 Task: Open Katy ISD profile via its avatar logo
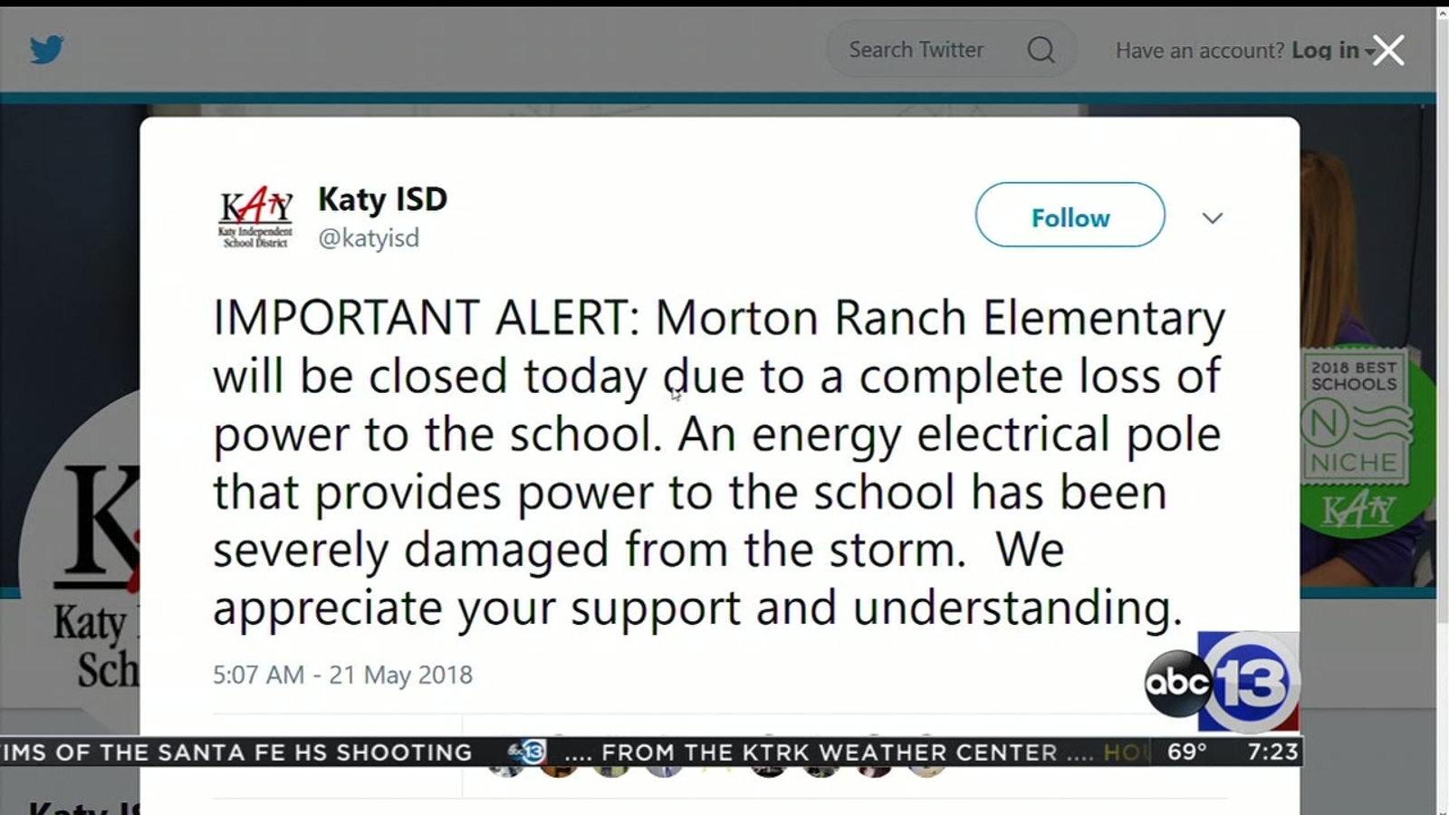[x=254, y=216]
